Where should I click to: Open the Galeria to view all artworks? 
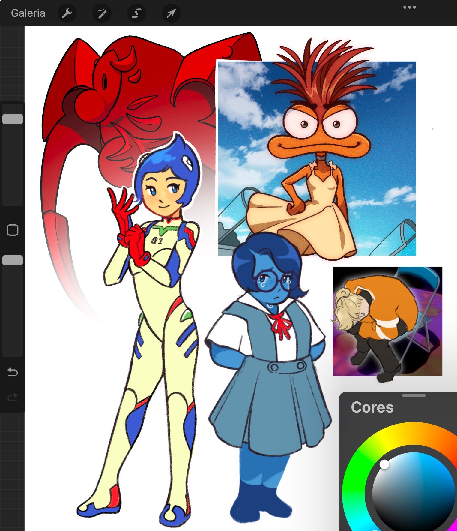click(28, 13)
